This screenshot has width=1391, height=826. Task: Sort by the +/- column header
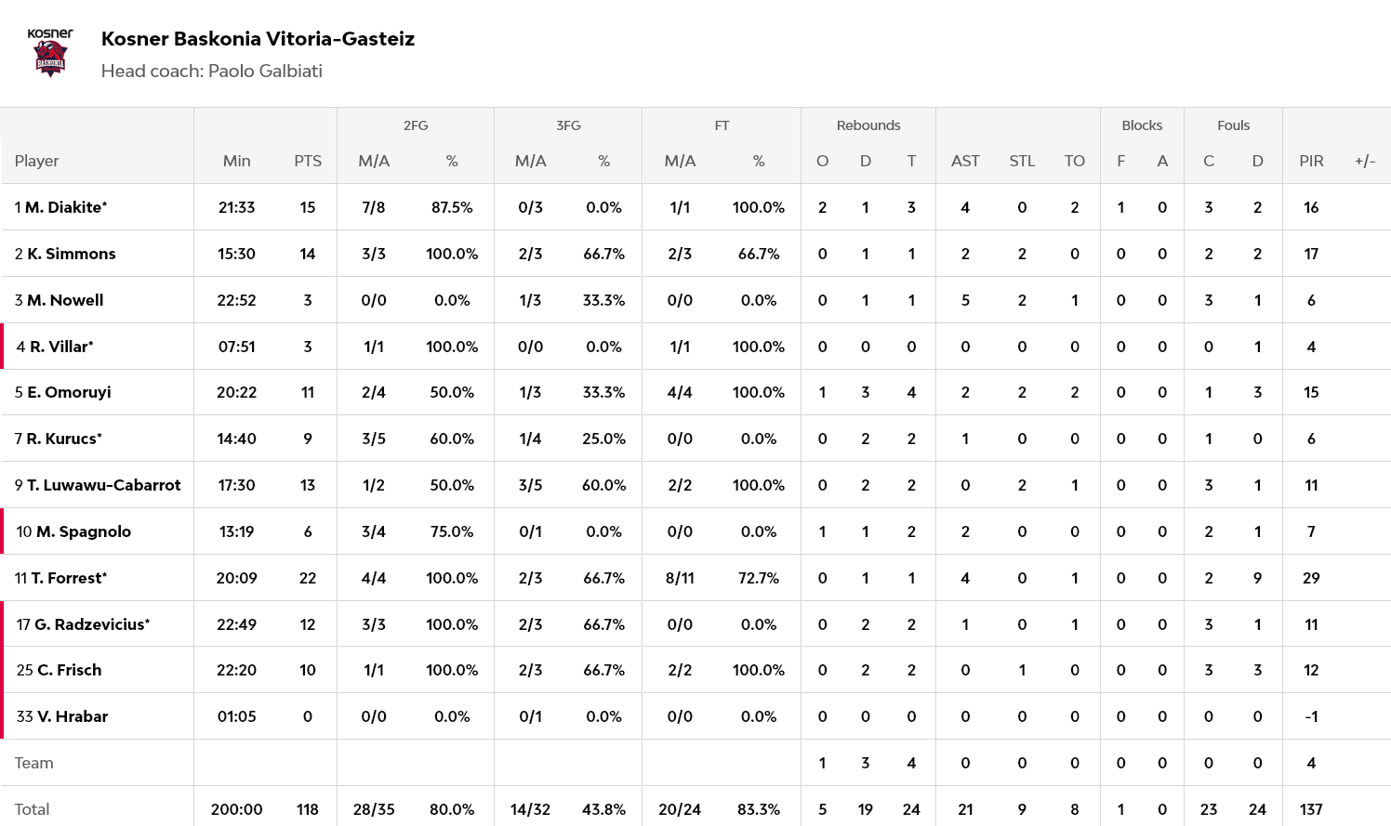(x=1365, y=161)
